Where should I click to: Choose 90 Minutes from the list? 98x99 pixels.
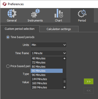pyautogui.click(x=47, y=71)
